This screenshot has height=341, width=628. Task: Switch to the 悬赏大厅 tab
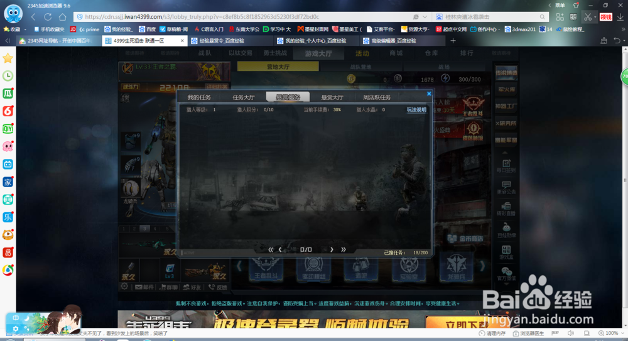pyautogui.click(x=332, y=97)
